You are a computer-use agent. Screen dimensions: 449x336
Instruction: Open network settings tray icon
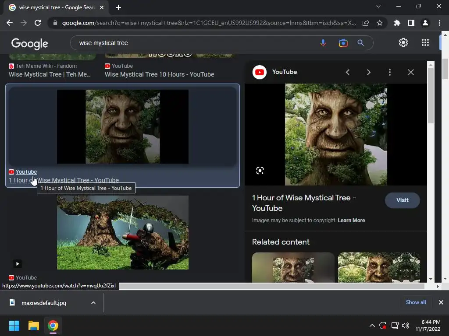click(395, 325)
